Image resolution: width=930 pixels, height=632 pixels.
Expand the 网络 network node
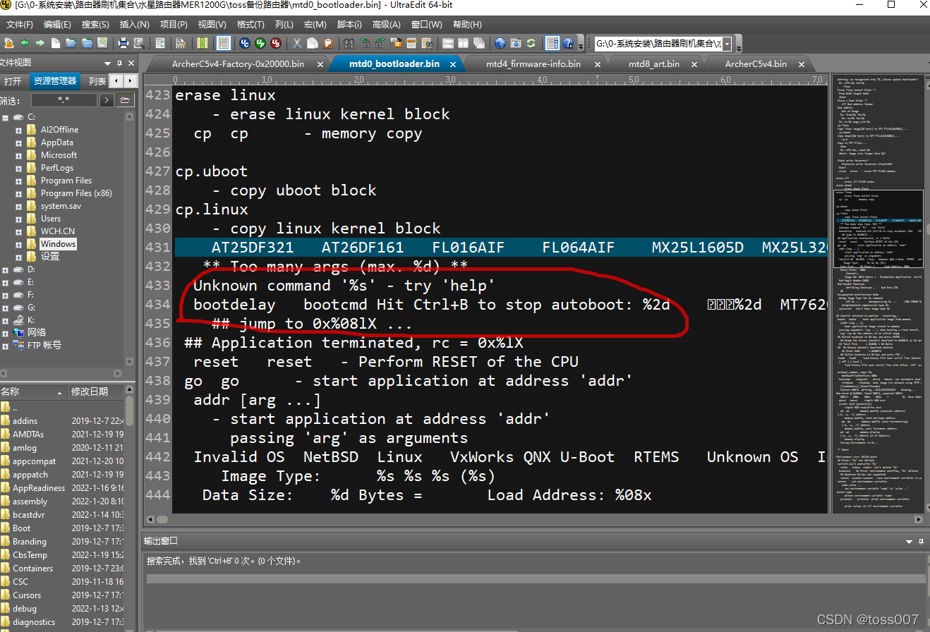coord(6,333)
